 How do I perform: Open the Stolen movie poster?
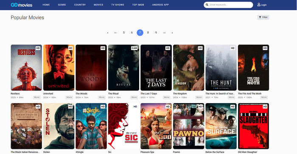pos(59,126)
